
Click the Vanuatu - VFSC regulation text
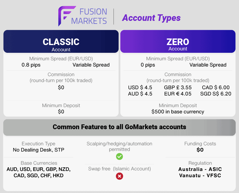[200, 175]
